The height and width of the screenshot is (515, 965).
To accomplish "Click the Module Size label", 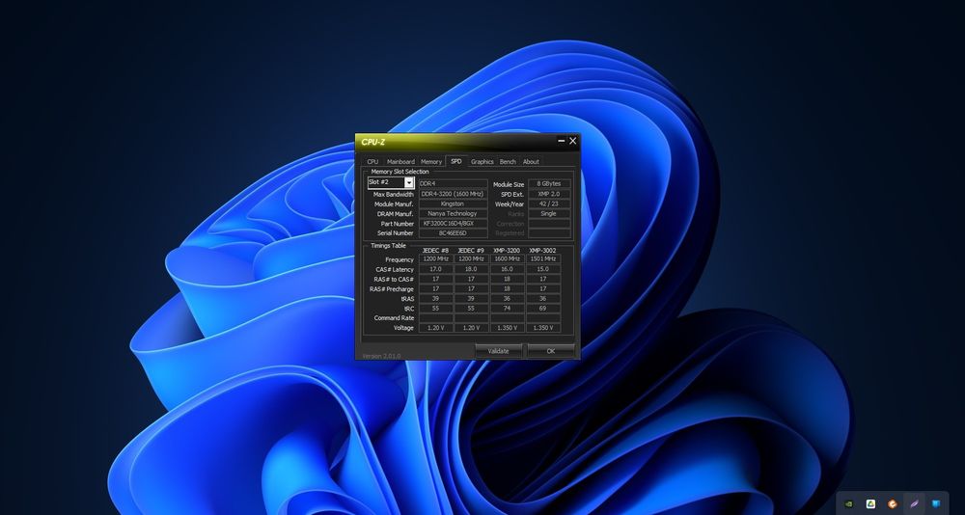I will pos(509,184).
